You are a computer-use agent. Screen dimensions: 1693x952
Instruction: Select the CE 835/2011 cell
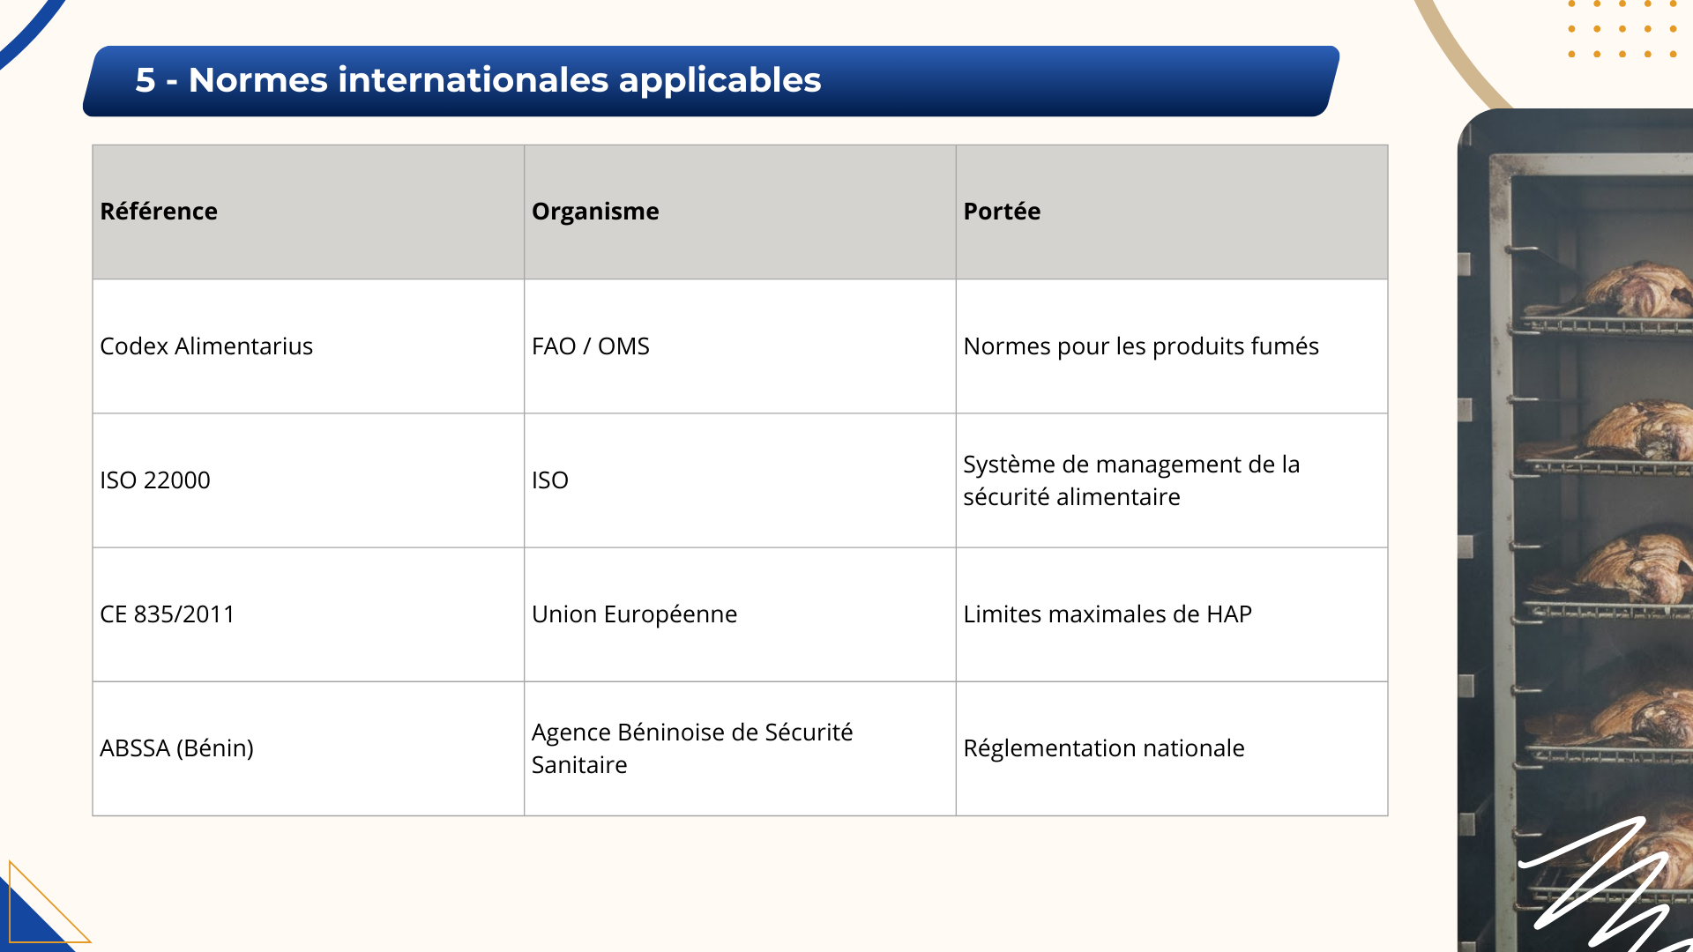(309, 614)
